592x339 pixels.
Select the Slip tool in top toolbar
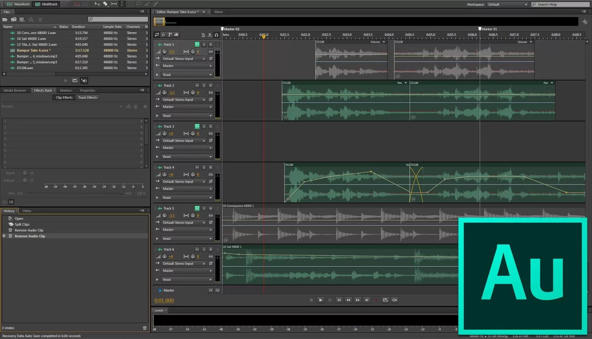114,4
